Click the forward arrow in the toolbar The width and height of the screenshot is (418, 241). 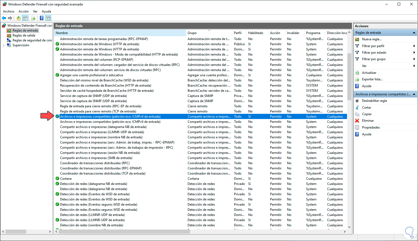click(x=10, y=18)
